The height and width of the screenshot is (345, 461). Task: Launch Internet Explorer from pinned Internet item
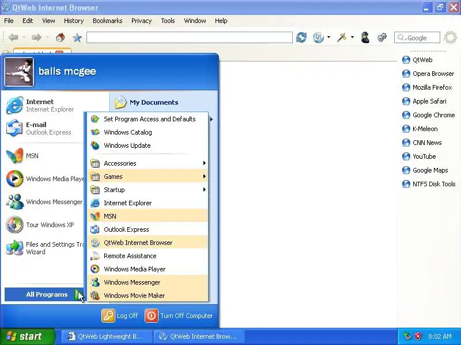point(44,105)
